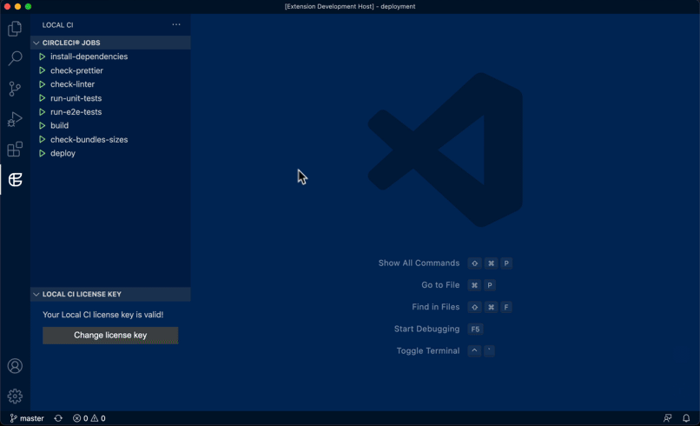
Task: Select the deploy job label
Action: coord(63,153)
